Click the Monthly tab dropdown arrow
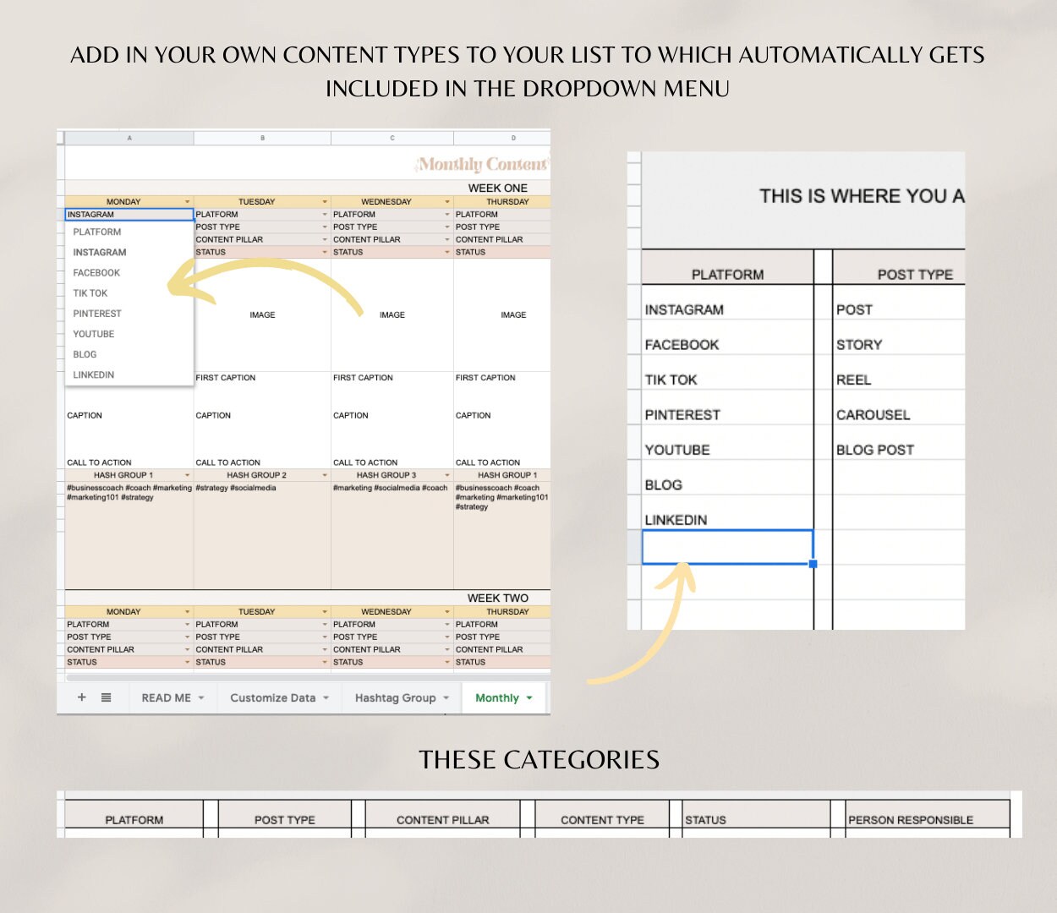 [529, 698]
